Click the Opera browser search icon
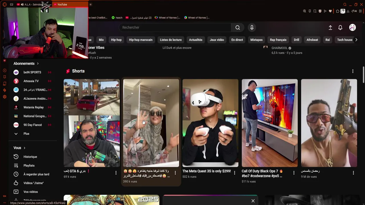 pyautogui.click(x=345, y=5)
